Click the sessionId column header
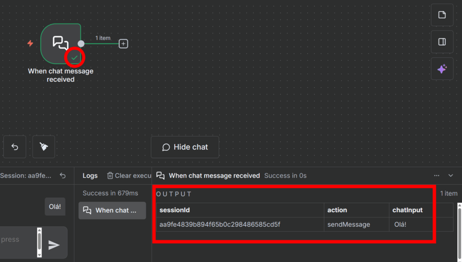Viewport: 462px width, 262px height. 175,210
